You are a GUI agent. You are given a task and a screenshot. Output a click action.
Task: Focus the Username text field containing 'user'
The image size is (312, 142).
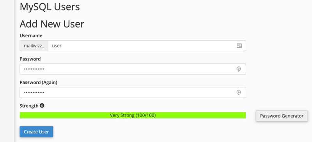pos(147,46)
